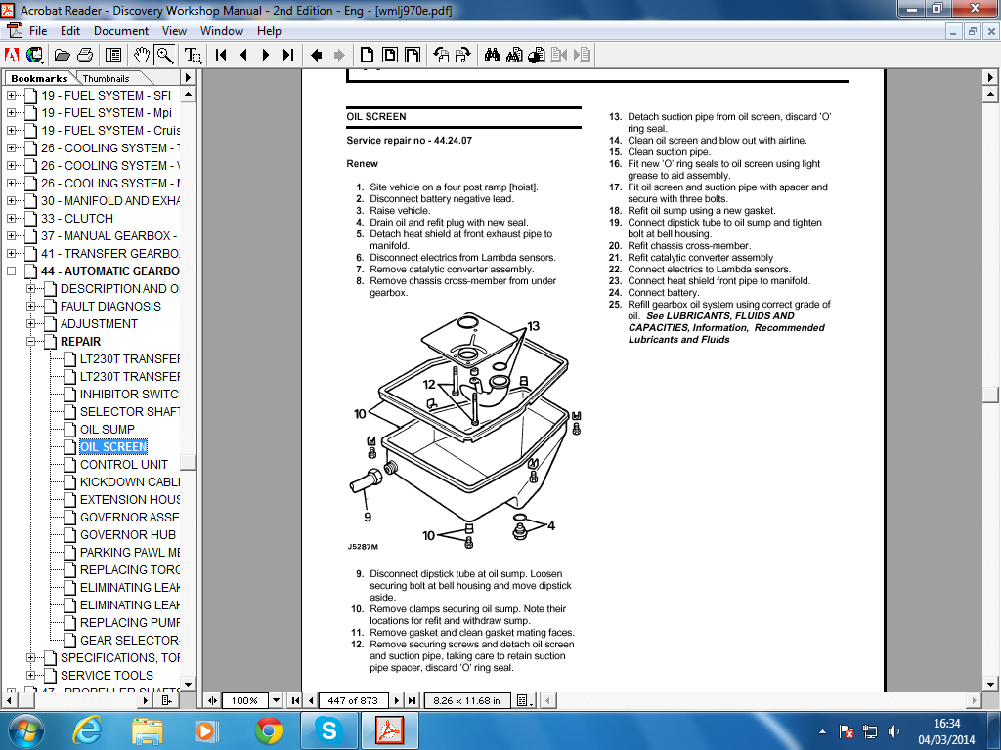
Task: Open Google Chrome from the taskbar
Action: click(x=269, y=730)
